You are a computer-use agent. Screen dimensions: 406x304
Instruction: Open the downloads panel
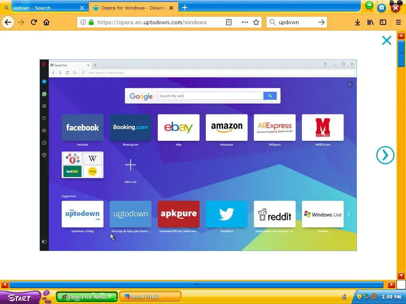(358, 22)
